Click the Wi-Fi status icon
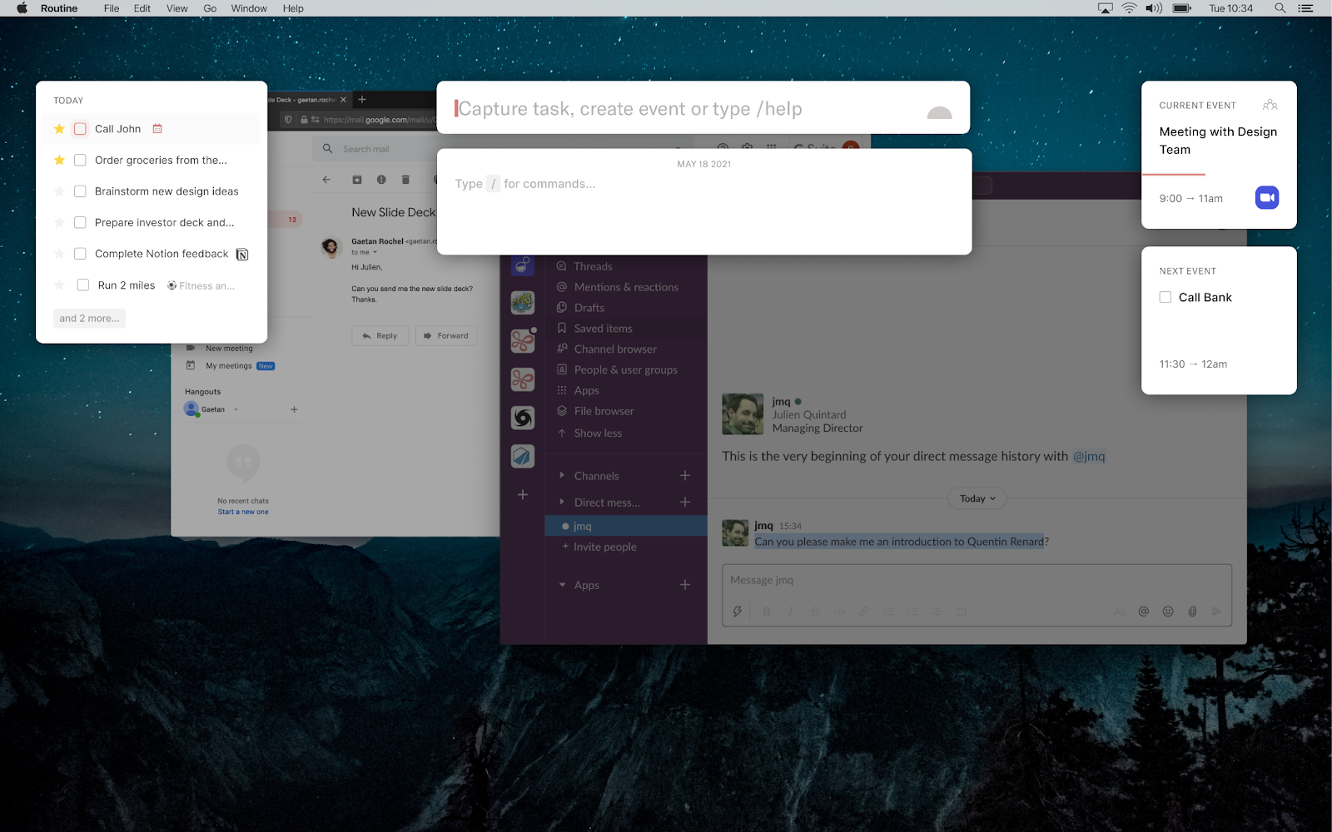1332x832 pixels. tap(1129, 8)
